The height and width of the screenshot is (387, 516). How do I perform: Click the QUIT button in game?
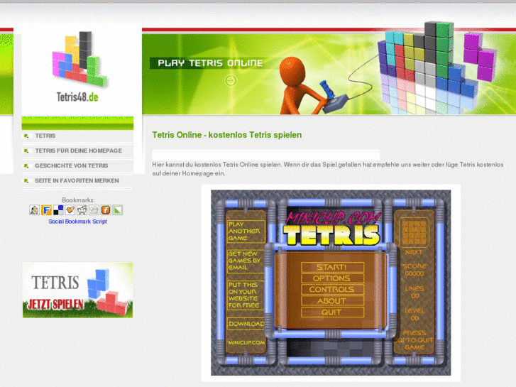click(332, 312)
